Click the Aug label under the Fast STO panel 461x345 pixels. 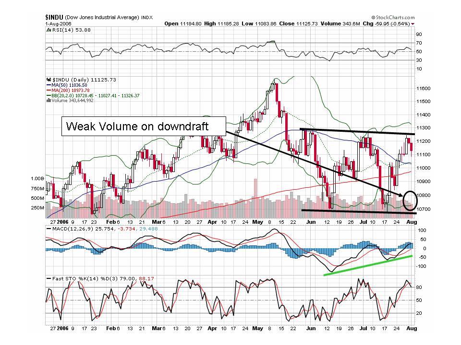click(x=412, y=329)
